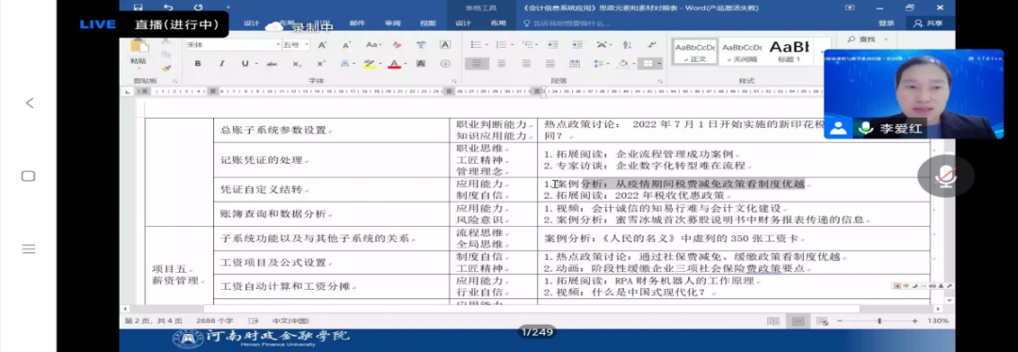Open the 五号 font size dropdown
Screen dimensions: 1018x352
click(x=305, y=45)
